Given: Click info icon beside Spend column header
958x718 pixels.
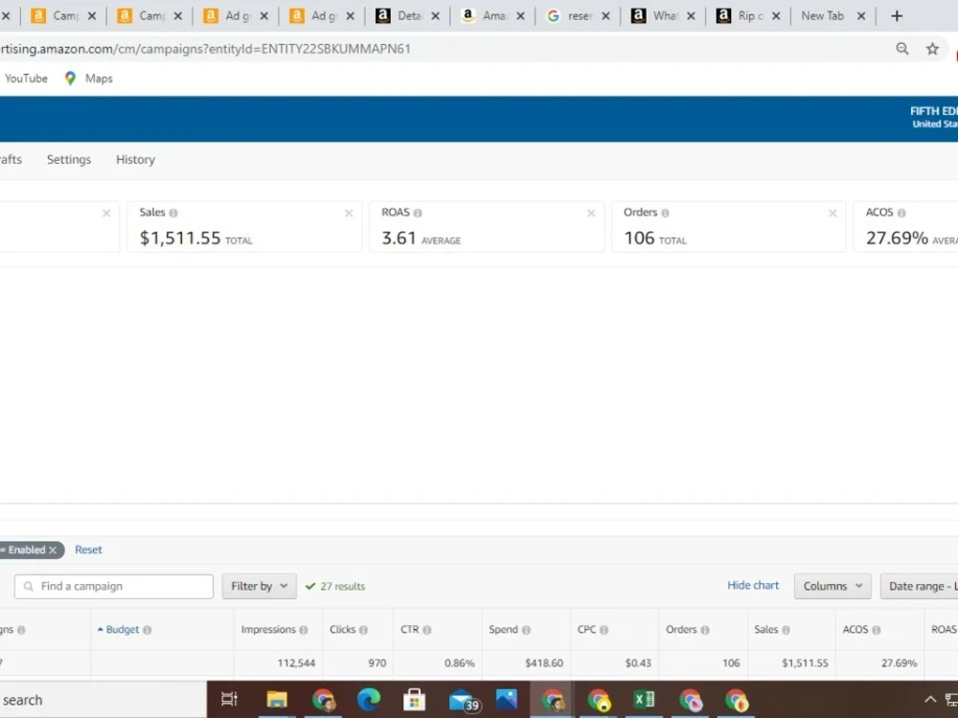Looking at the screenshot, I should 527,630.
